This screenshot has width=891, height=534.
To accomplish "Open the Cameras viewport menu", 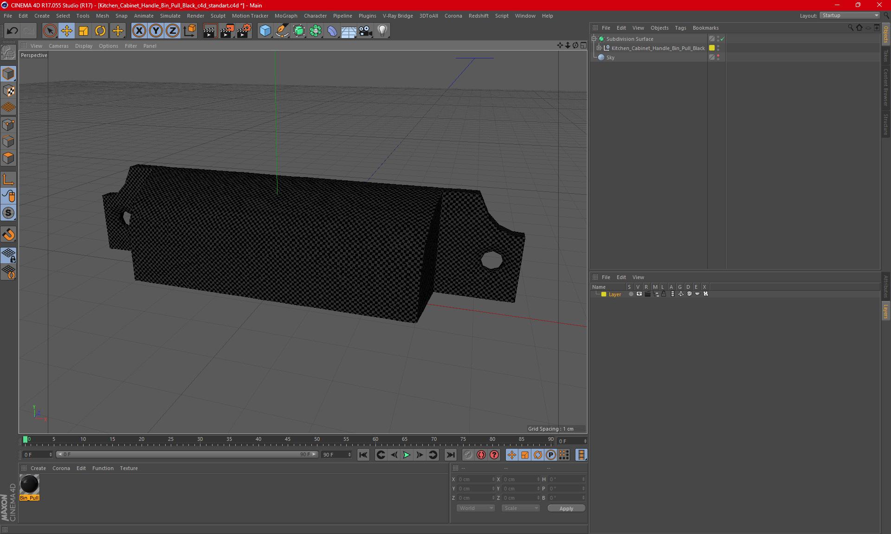I will (58, 46).
